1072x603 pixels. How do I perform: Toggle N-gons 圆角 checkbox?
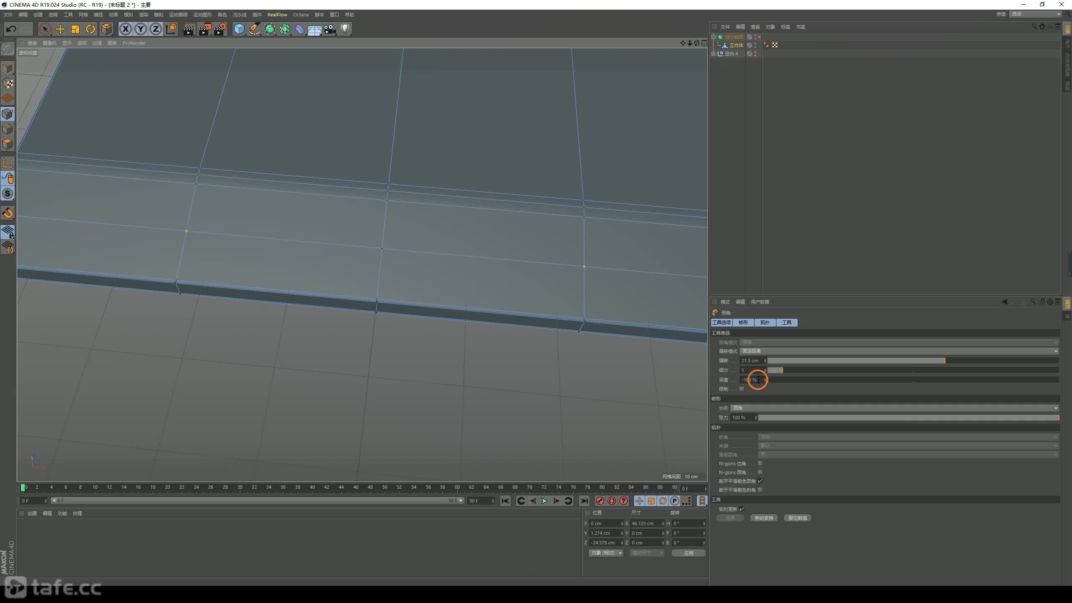click(760, 472)
